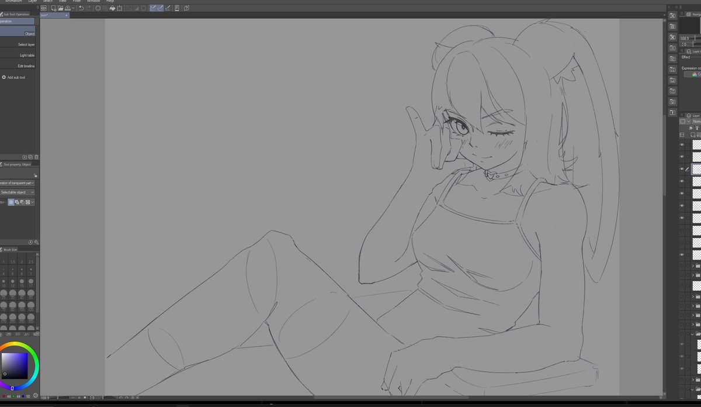Select the Sub Tool Operation panel tab
This screenshot has width=701, height=407.
click(15, 14)
